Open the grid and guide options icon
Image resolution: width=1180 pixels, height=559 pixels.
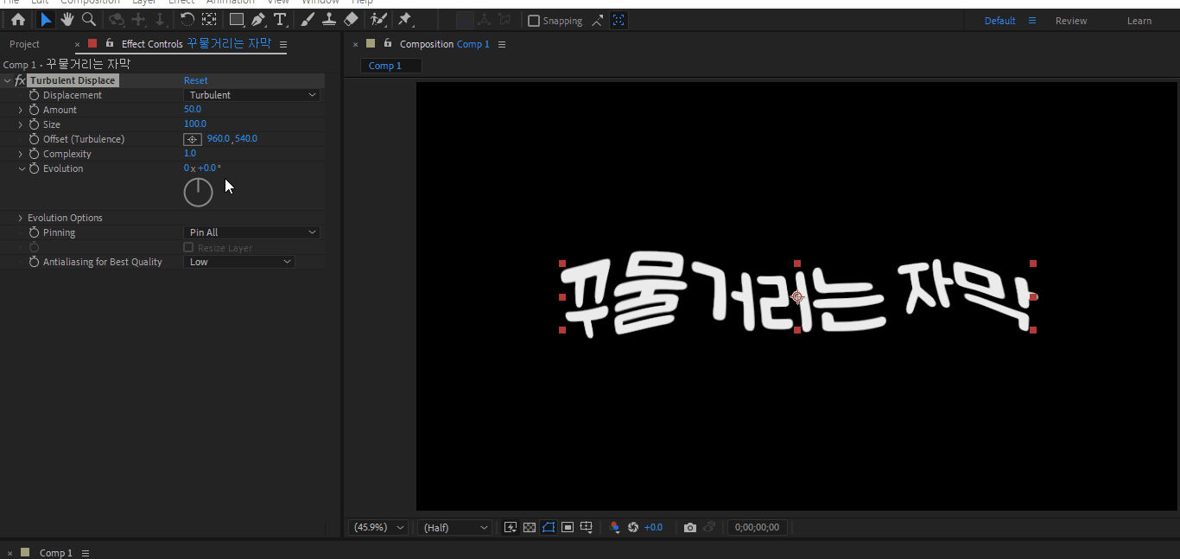(x=587, y=527)
